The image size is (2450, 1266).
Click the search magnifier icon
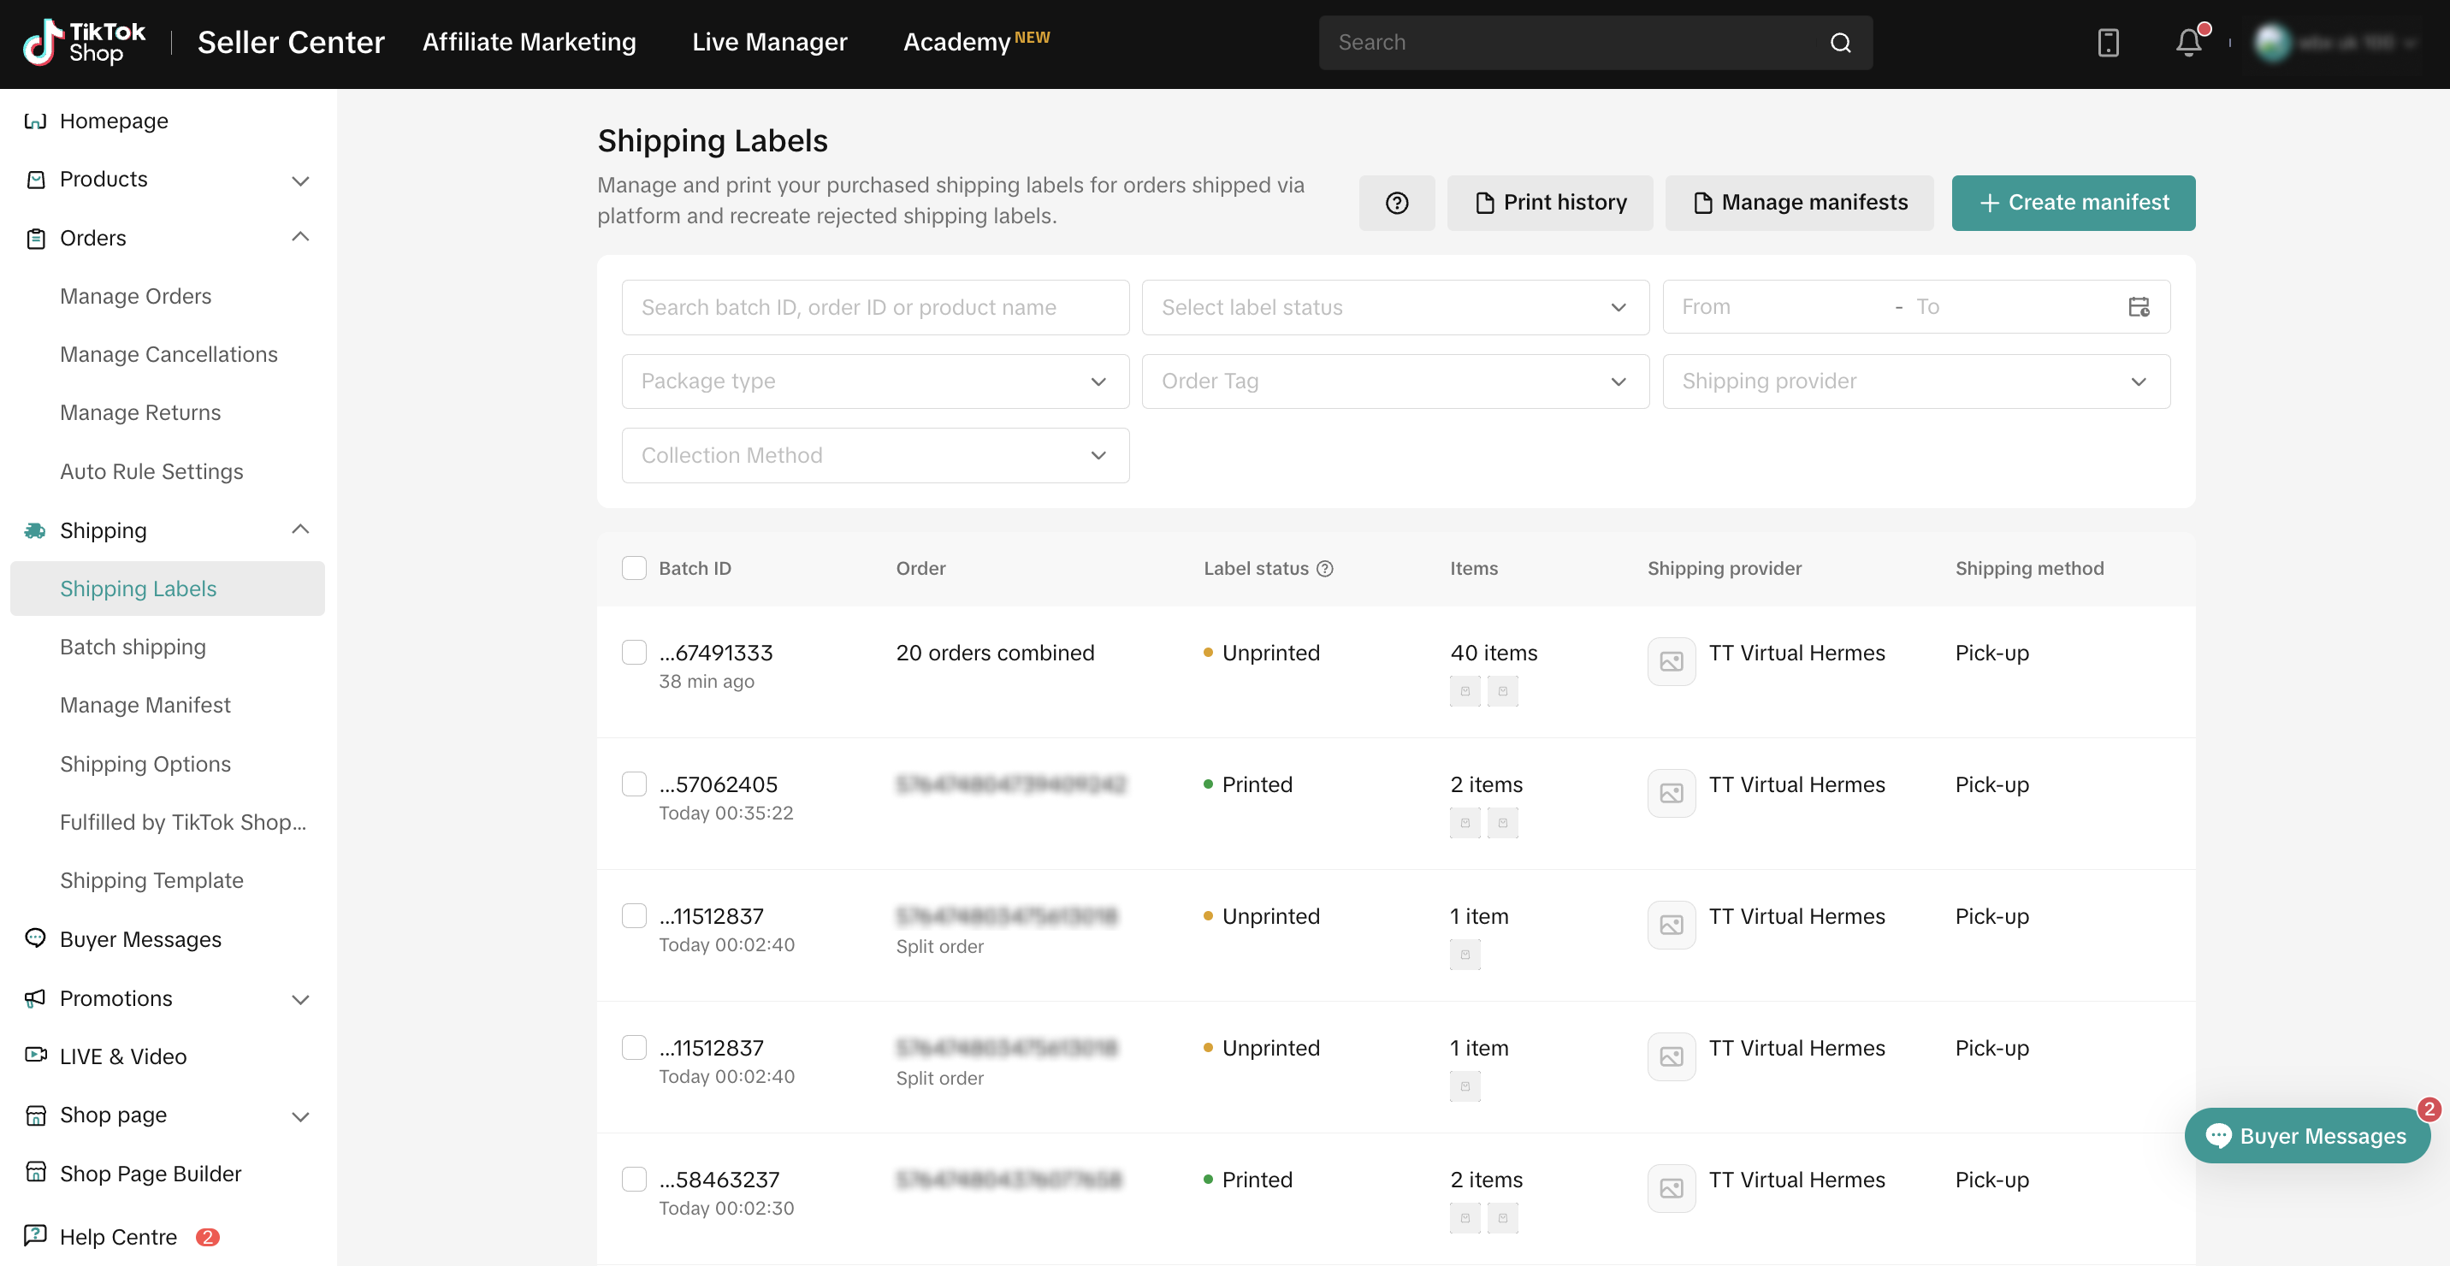click(1839, 43)
